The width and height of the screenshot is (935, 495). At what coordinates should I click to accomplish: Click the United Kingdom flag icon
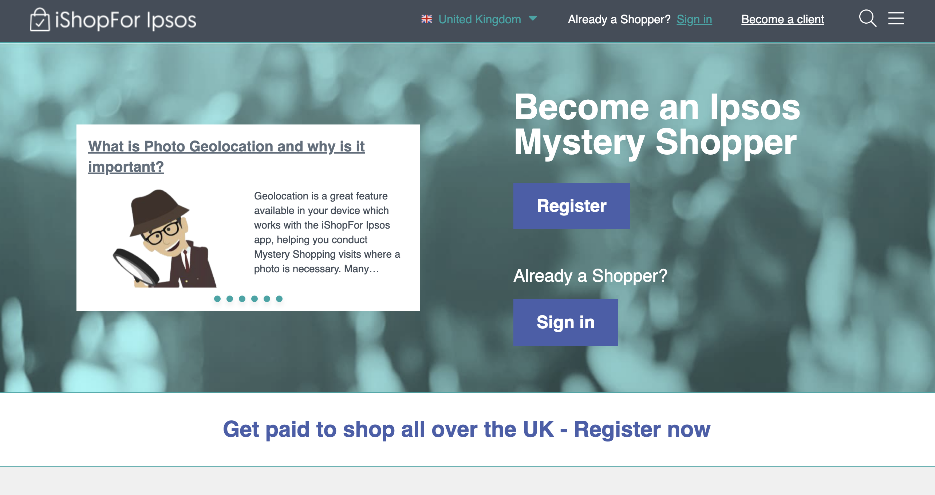point(427,19)
